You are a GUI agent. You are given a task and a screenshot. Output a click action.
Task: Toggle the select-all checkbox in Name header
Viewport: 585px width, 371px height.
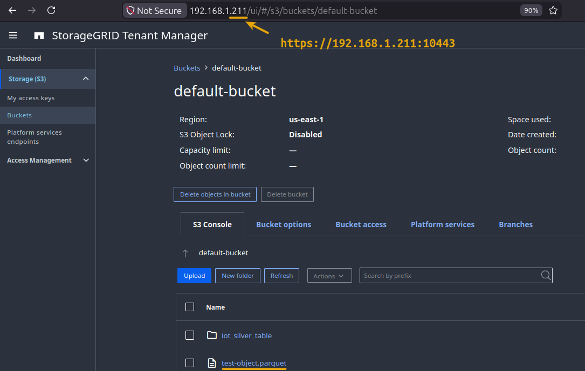tap(190, 307)
